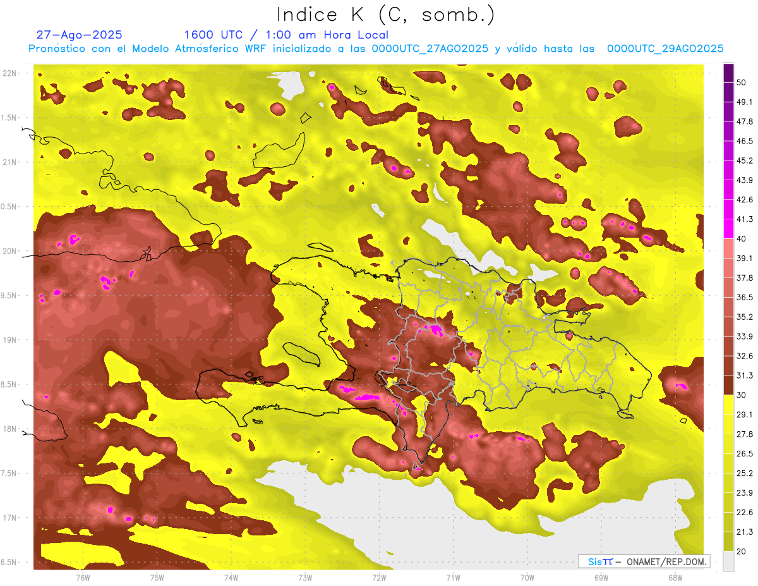758x586 pixels.
Task: Click the legend value '23.9'
Action: click(745, 493)
